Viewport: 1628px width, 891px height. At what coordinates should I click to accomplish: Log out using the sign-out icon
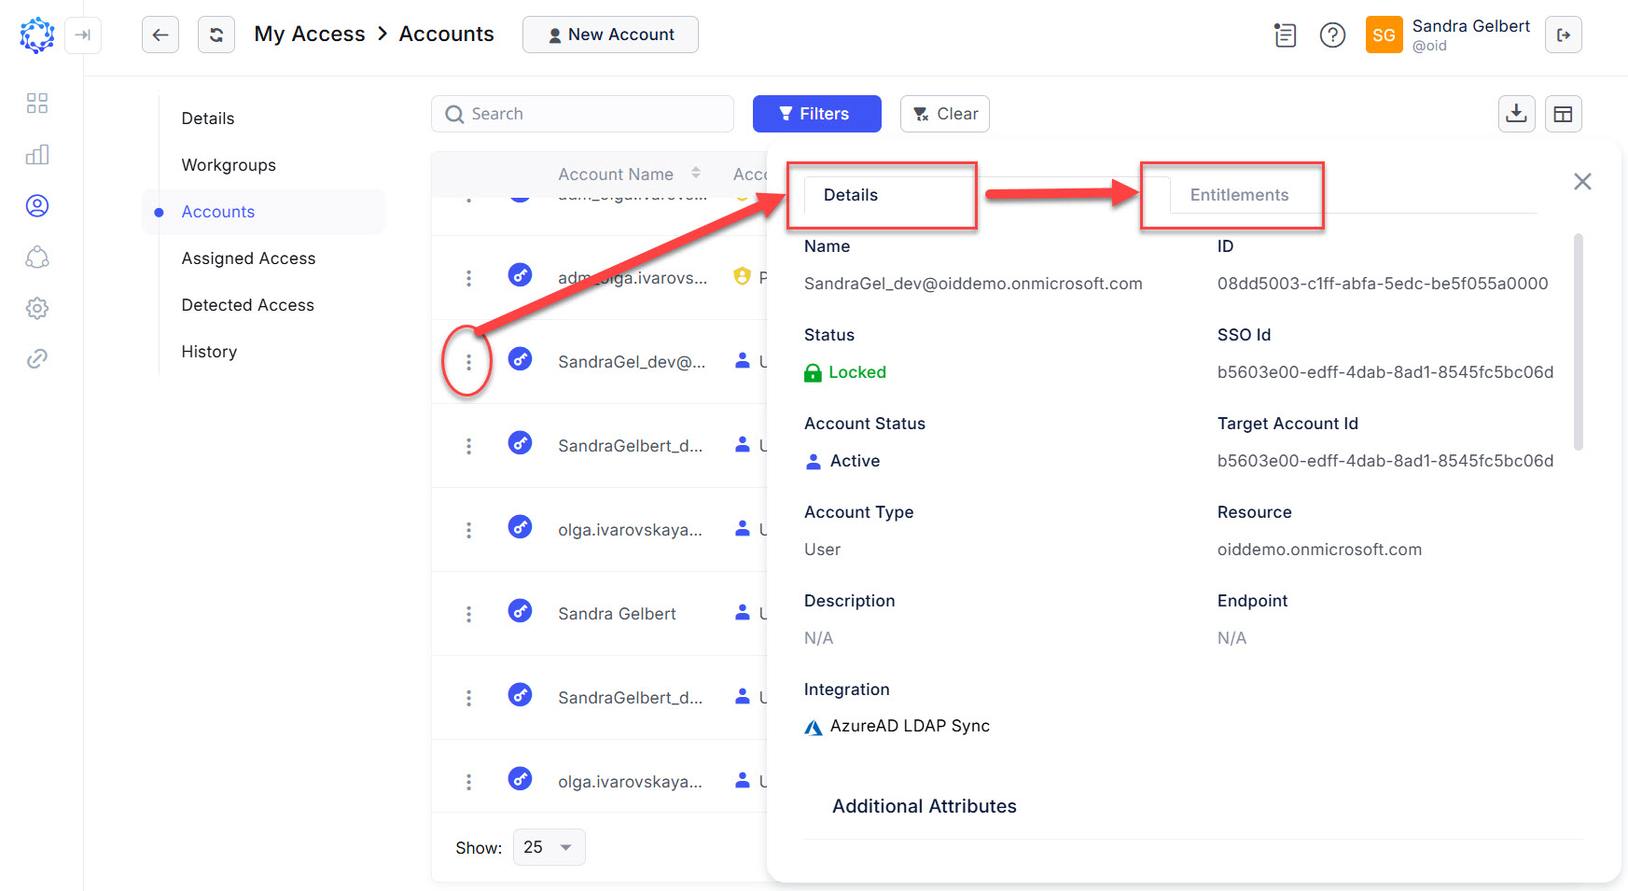1564,35
